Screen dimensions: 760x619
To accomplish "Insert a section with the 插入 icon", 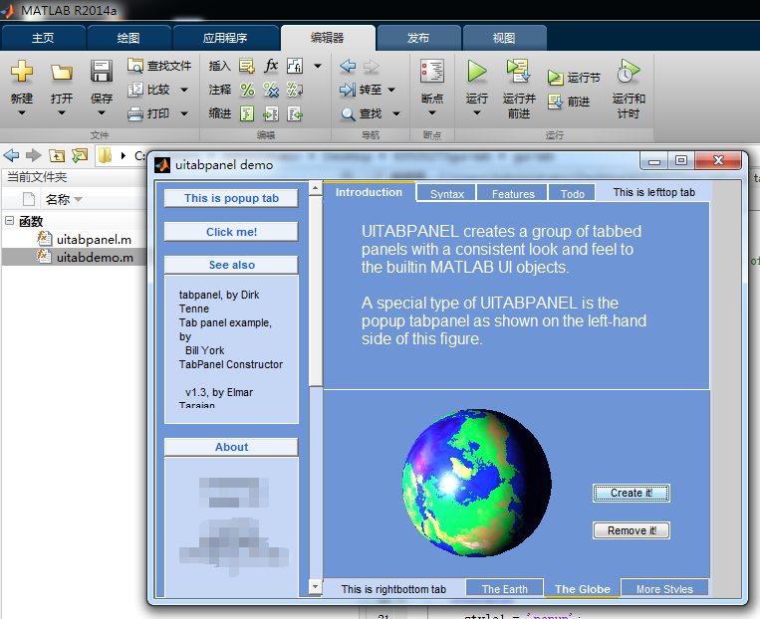I will [247, 66].
